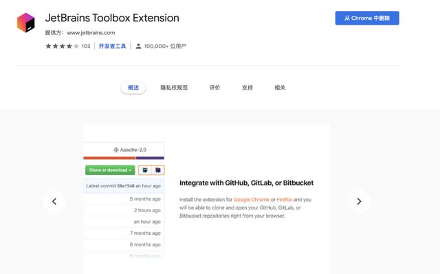Click the user count person icon
Screen dimensions: 440x274
click(138, 46)
